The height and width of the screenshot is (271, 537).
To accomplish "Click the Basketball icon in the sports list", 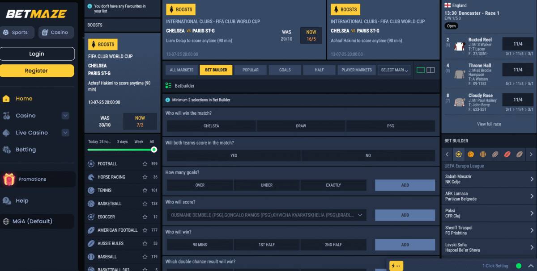I will [x=91, y=204].
